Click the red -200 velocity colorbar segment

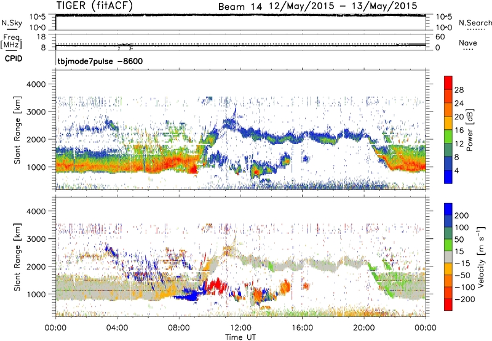pyautogui.click(x=448, y=305)
